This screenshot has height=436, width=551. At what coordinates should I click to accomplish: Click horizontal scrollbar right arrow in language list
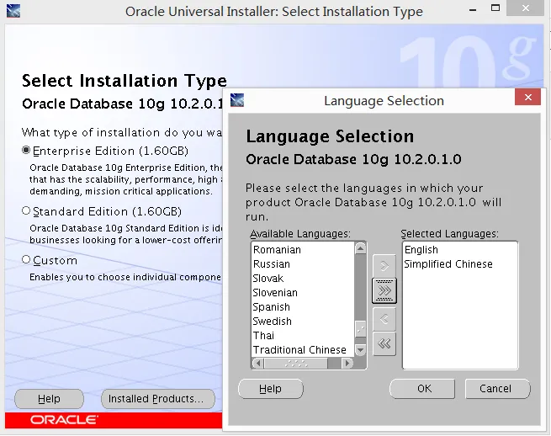347,363
